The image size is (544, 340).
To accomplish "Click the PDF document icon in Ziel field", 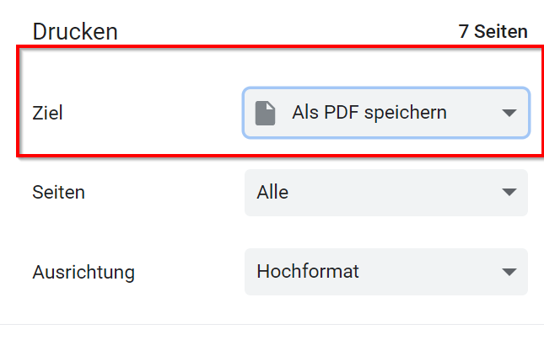I will [x=265, y=113].
